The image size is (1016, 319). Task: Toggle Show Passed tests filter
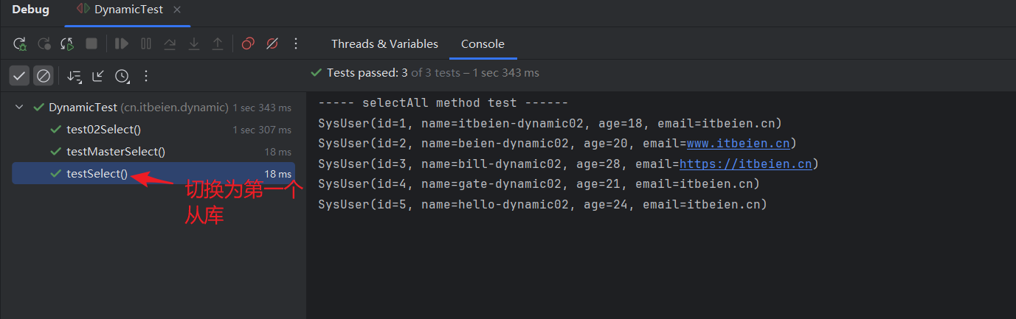click(x=20, y=76)
